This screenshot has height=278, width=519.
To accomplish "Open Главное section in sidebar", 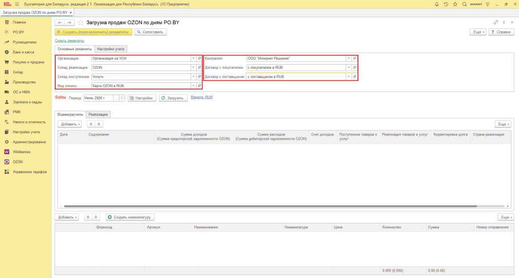I will pyautogui.click(x=19, y=22).
